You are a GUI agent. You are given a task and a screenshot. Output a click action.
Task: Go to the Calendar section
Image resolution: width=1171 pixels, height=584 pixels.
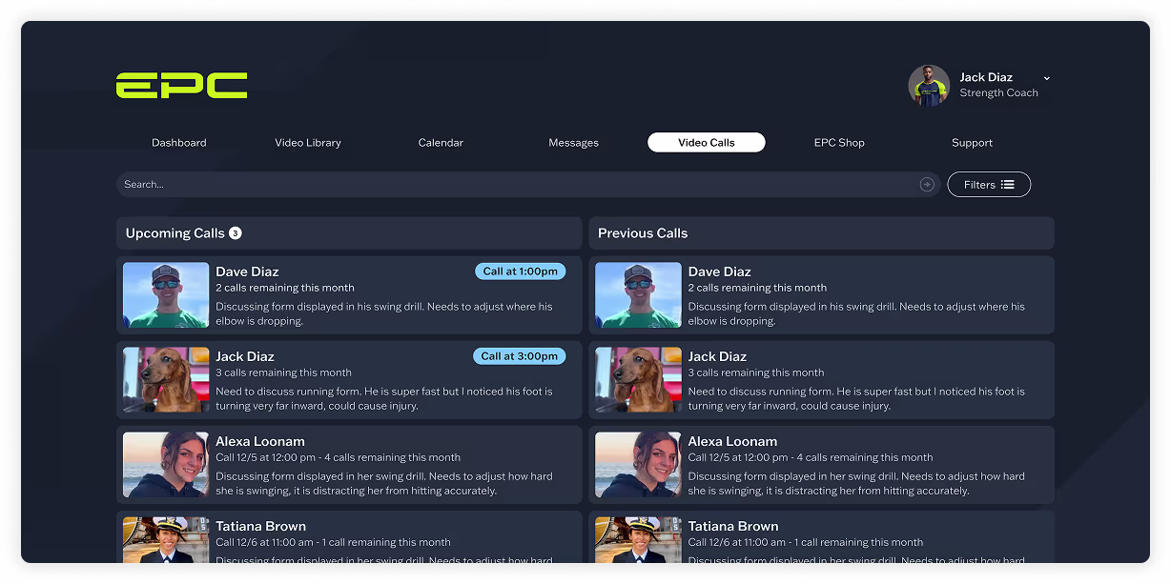click(440, 142)
